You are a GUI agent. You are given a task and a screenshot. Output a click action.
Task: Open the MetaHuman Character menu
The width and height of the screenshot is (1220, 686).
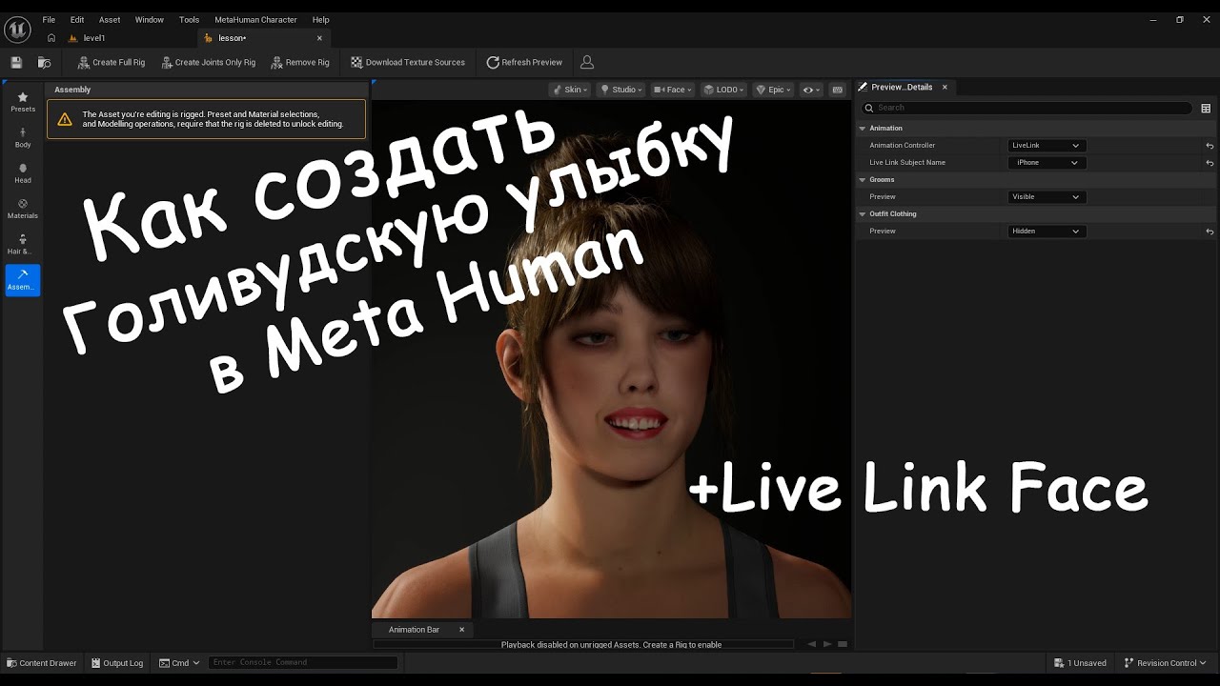(x=255, y=19)
